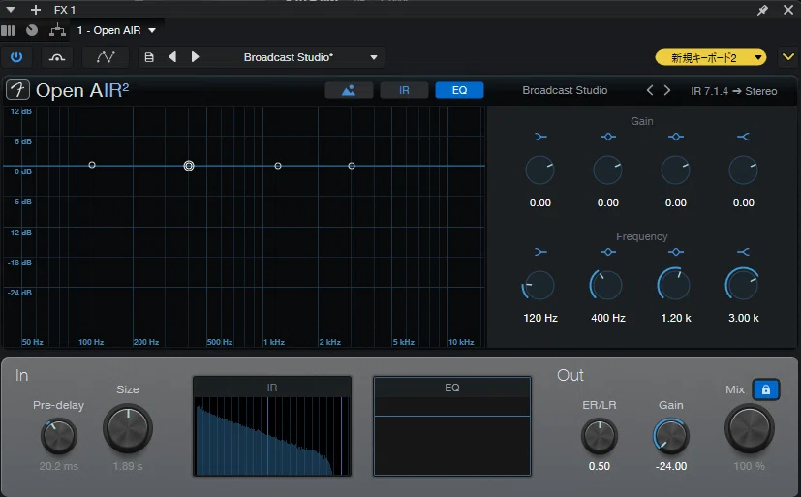Click the Open AIR logo icon
Image resolution: width=801 pixels, height=497 pixels.
pos(17,90)
